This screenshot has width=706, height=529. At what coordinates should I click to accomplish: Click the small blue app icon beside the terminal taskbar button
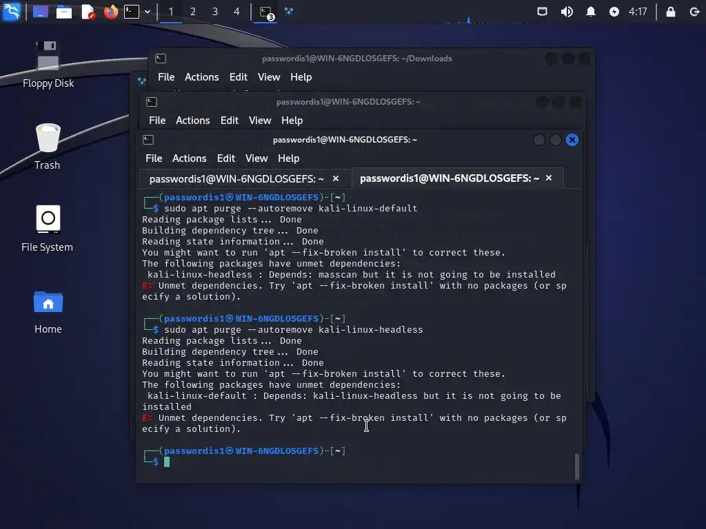289,12
